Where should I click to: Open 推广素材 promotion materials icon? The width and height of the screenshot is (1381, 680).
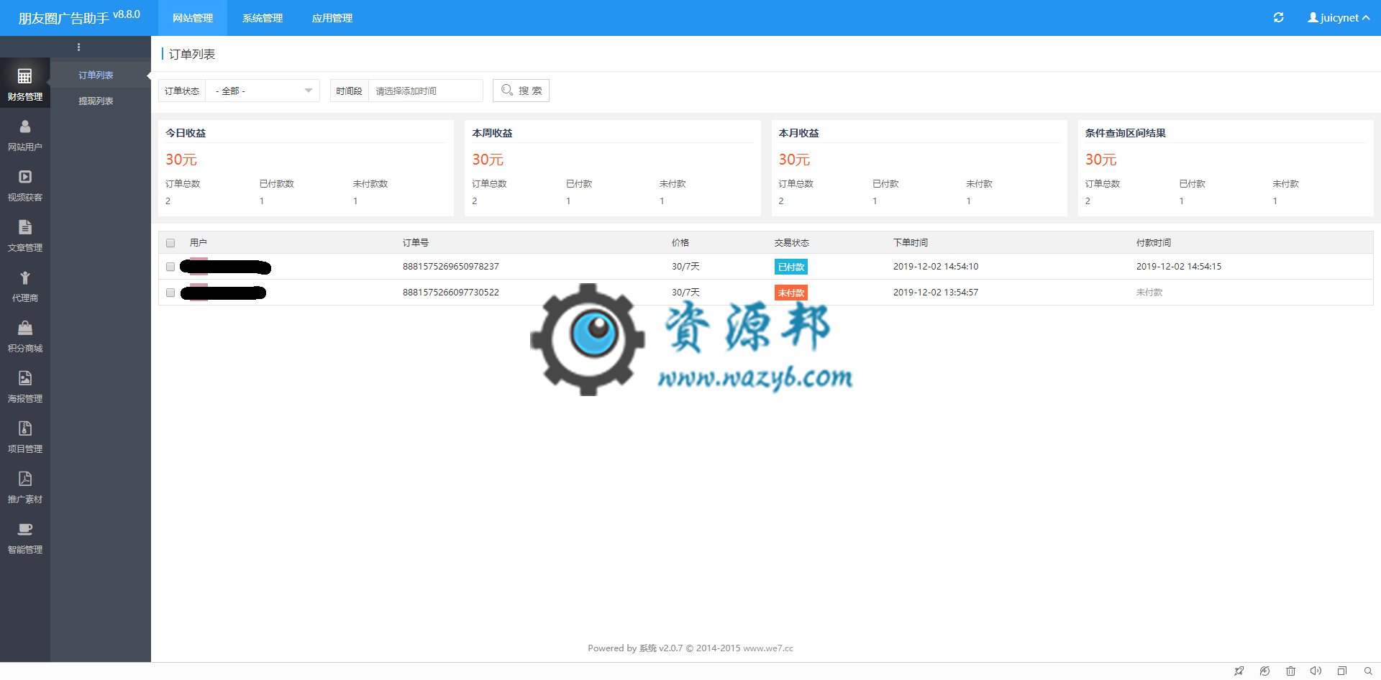click(25, 486)
